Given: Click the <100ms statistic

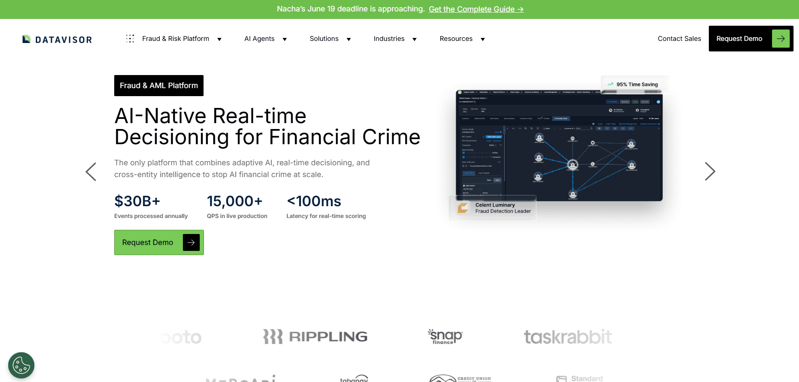Looking at the screenshot, I should tap(314, 201).
